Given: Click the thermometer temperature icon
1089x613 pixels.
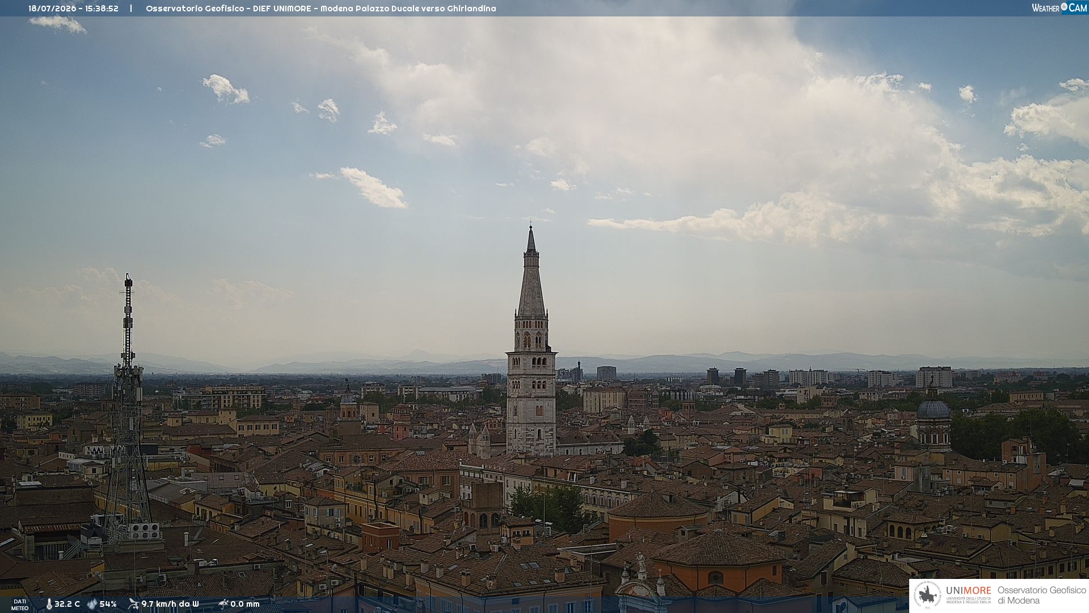Looking at the screenshot, I should click(x=49, y=604).
